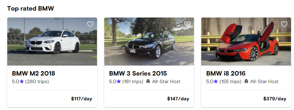Click the All-Star Host badge icon on i8

coord(246,82)
